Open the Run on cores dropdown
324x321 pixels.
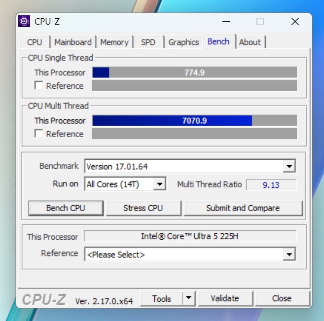tap(159, 183)
